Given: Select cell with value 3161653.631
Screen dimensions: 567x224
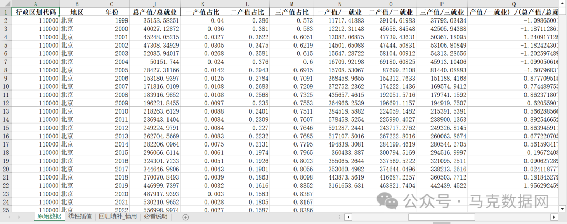Looking at the screenshot, I should tap(340, 186).
